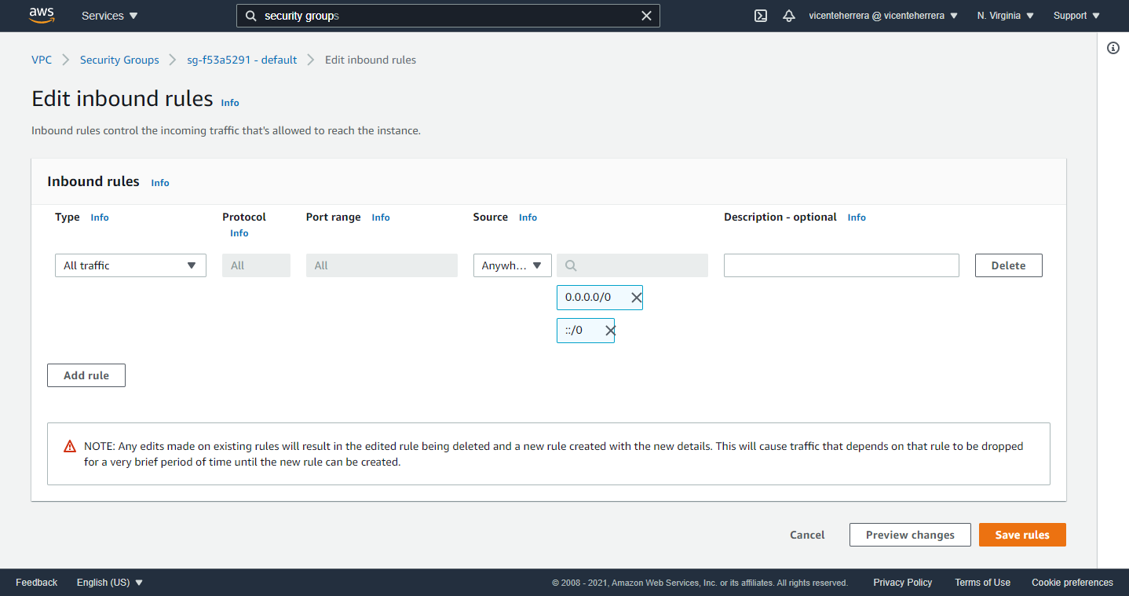Expand the All traffic type dropdown

(130, 265)
